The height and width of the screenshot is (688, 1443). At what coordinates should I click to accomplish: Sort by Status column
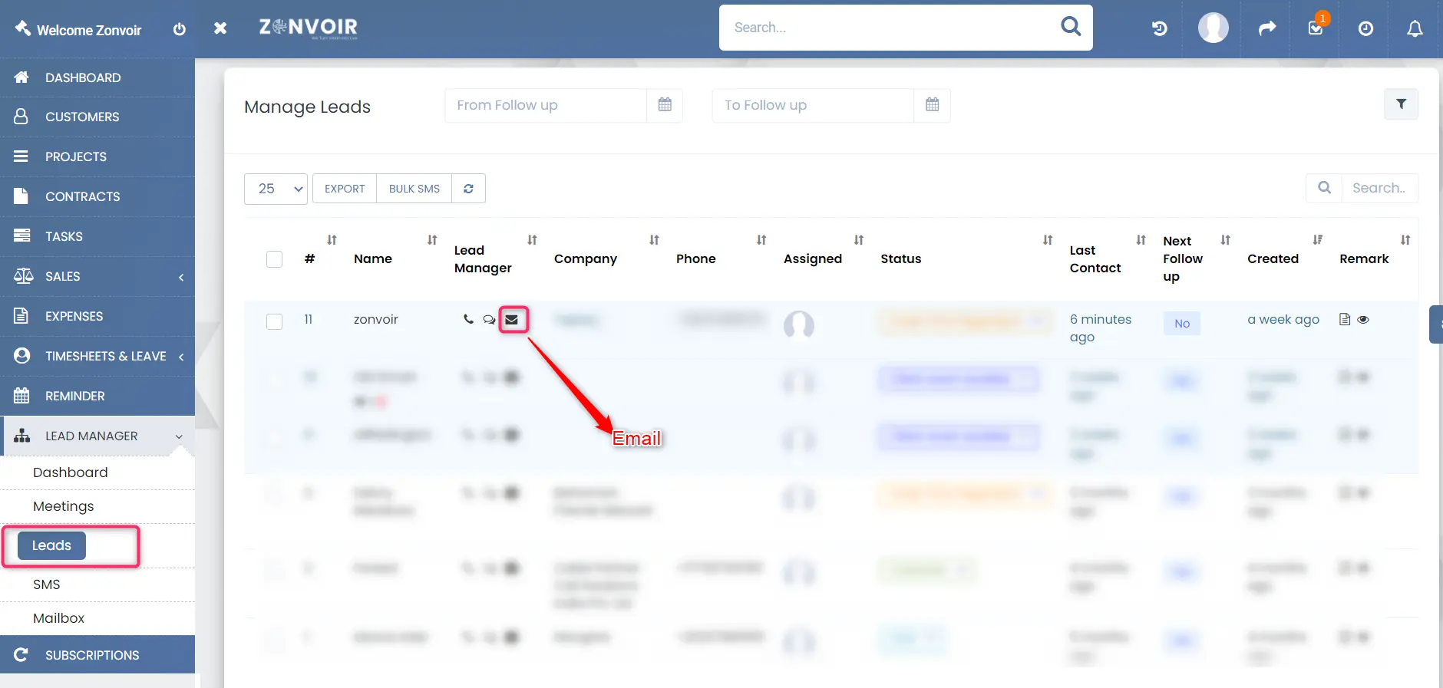pos(1048,240)
